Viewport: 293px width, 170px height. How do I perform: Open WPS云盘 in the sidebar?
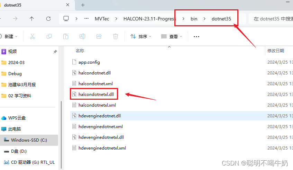(x=17, y=118)
